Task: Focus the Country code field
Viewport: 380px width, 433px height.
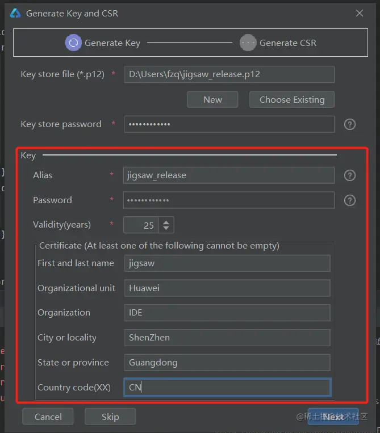Action: coord(227,388)
